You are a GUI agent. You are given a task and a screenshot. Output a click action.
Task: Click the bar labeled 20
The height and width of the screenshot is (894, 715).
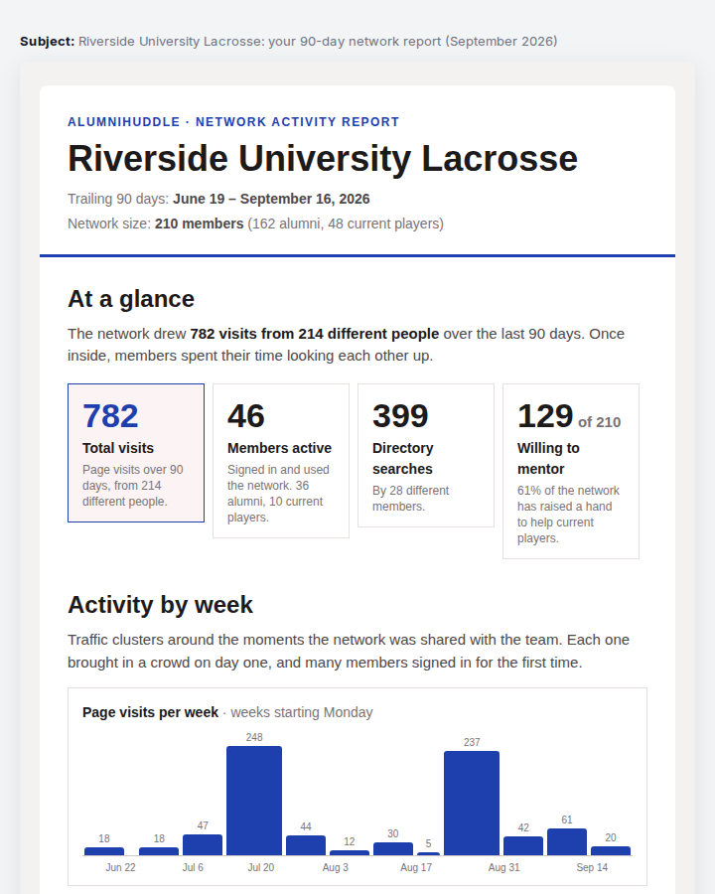point(611,850)
